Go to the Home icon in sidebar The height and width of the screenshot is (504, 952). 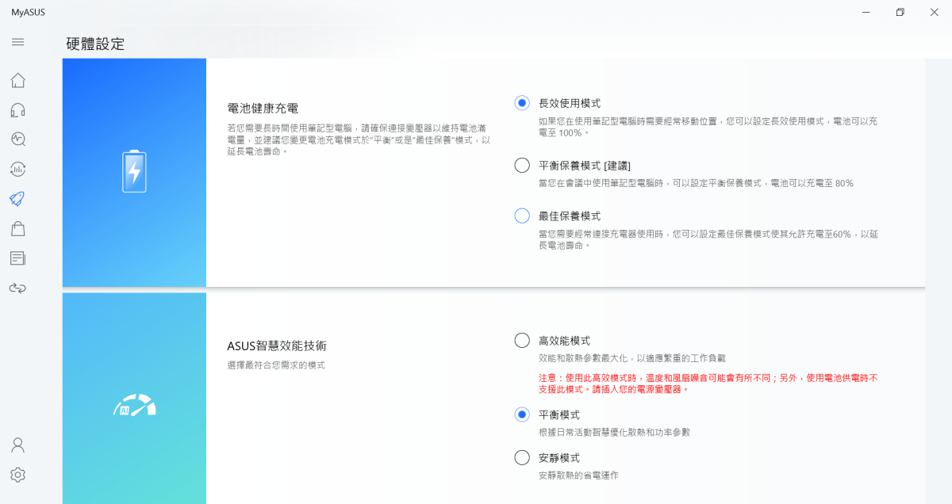[17, 80]
